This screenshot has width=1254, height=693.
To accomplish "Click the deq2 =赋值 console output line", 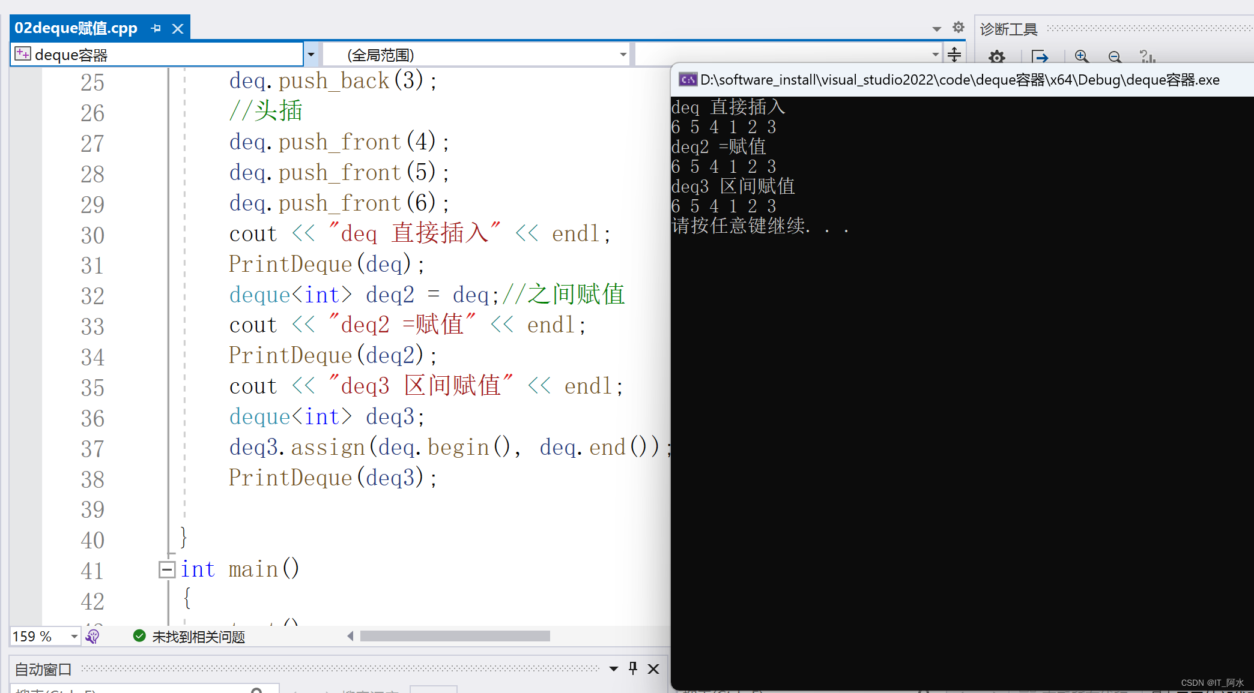I will click(x=718, y=146).
